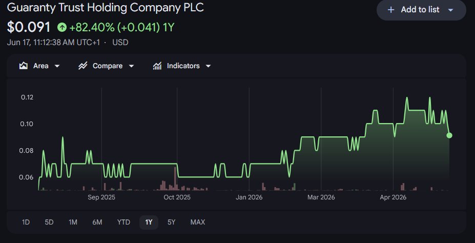Switch to the 5Y time range

pyautogui.click(x=172, y=222)
